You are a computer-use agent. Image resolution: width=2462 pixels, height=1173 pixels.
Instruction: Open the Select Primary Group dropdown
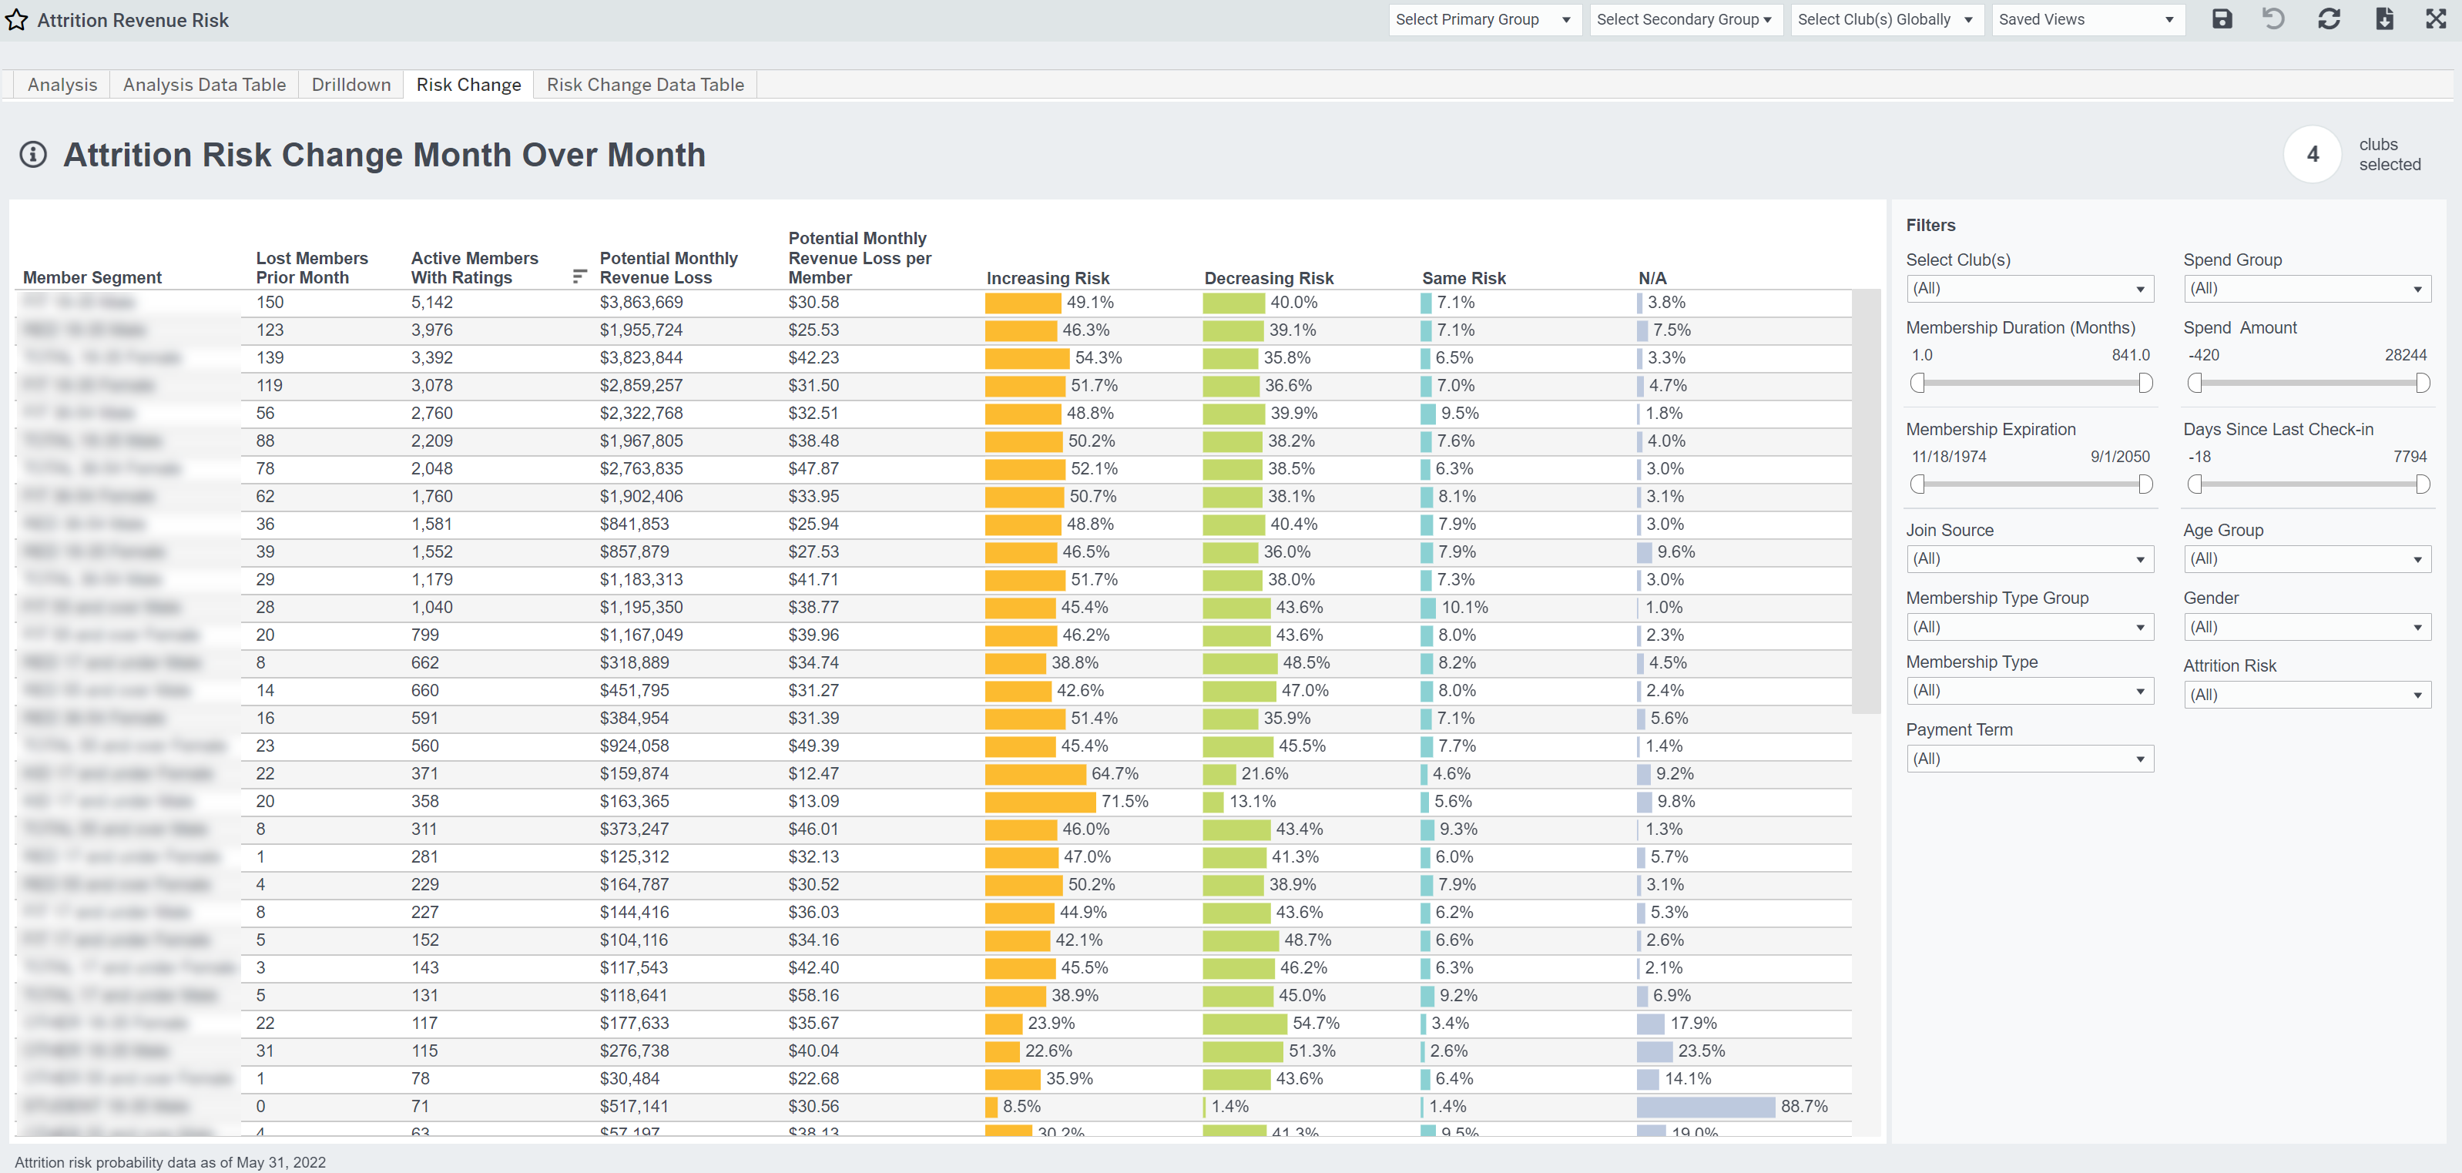(x=1484, y=19)
